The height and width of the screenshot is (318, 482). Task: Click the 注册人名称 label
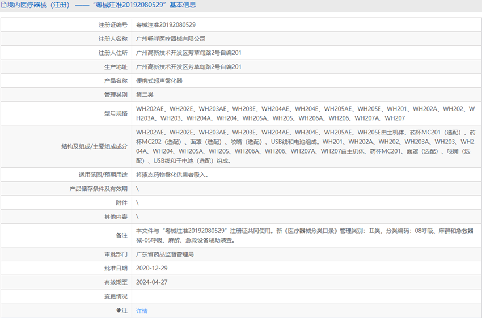coord(113,39)
